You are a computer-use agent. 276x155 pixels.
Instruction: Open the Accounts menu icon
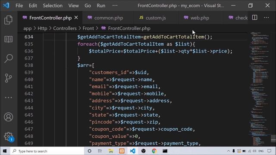click(x=8, y=117)
